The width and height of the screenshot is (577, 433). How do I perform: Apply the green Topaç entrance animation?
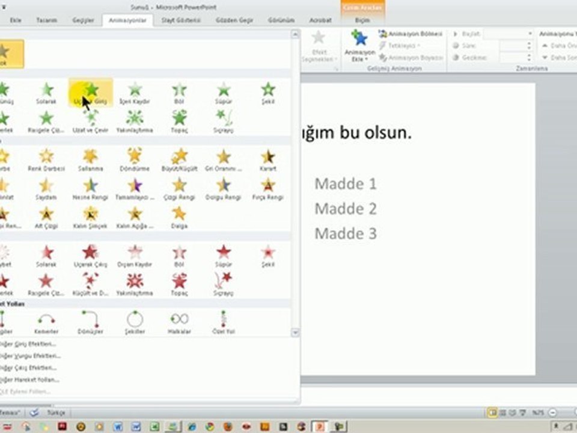pos(179,122)
